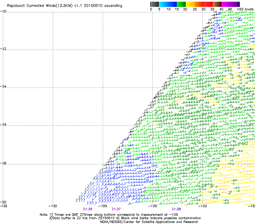The image size is (255, 224).
Task: Click the brown 35–40 knot legend color
Action: coord(217,4)
